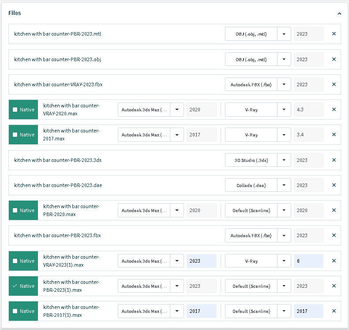Remove the PBR-2023.dae file row

click(x=334, y=185)
